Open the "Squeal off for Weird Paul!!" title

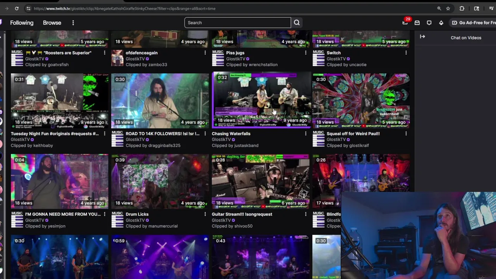point(353,134)
